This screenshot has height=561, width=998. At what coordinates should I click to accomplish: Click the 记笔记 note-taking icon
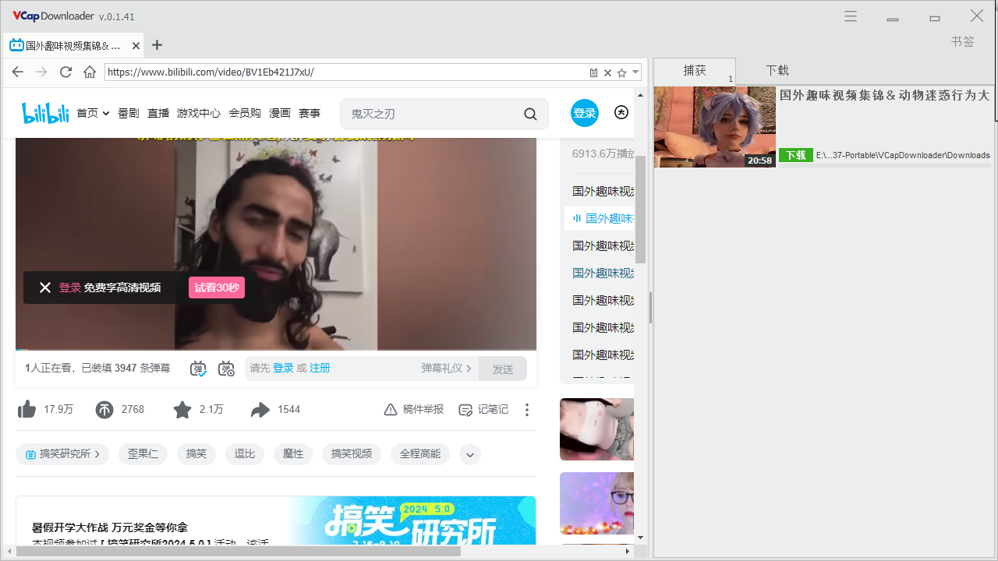tap(465, 409)
